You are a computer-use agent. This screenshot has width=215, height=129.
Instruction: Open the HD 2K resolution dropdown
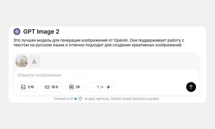point(75,87)
